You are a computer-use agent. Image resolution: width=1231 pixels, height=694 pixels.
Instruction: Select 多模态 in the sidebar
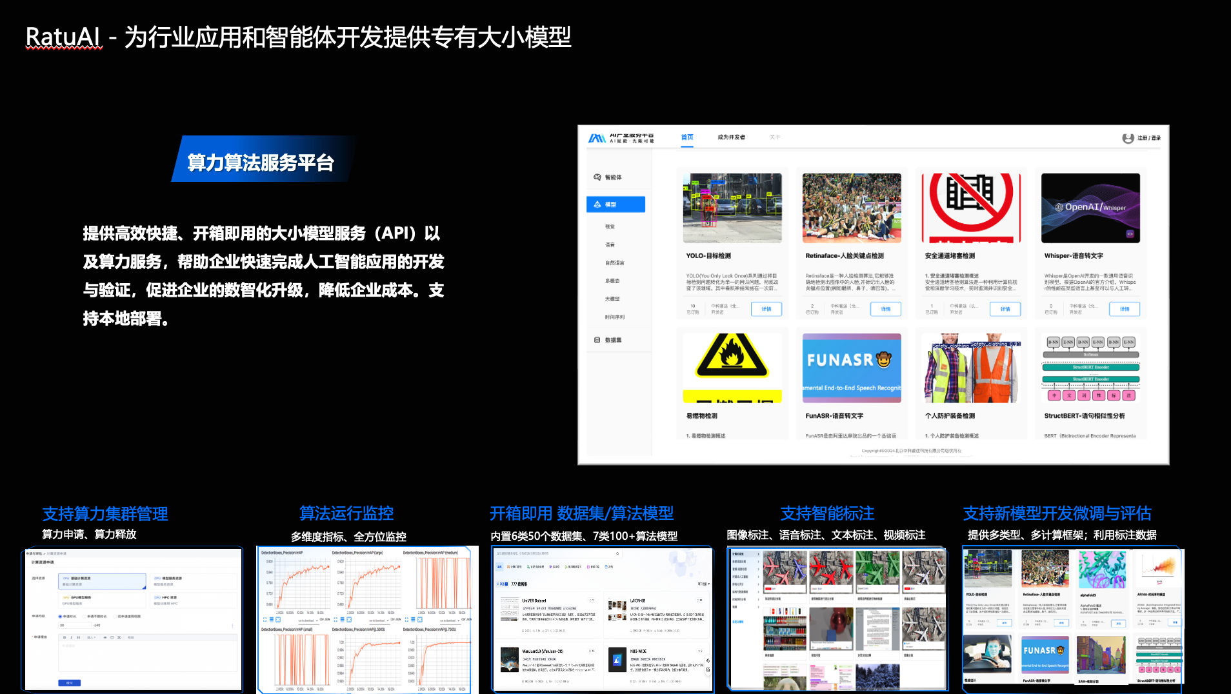click(x=612, y=281)
